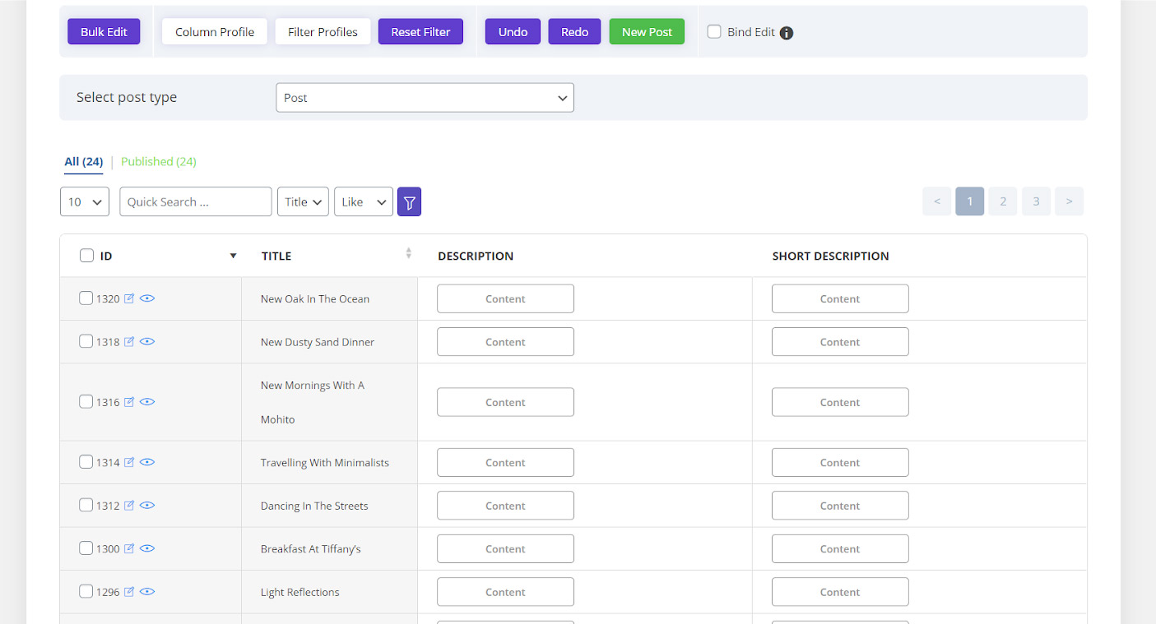
Task: Go to previous page arrow
Action: (937, 201)
